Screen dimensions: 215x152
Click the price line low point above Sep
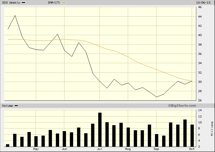(156, 97)
